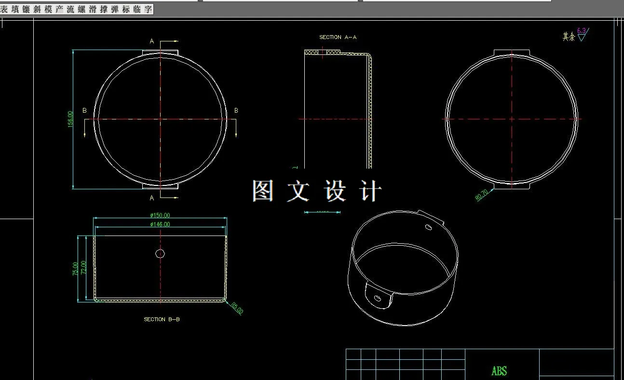
Task: Activate the 镶 toolbar tool
Action: pos(27,10)
